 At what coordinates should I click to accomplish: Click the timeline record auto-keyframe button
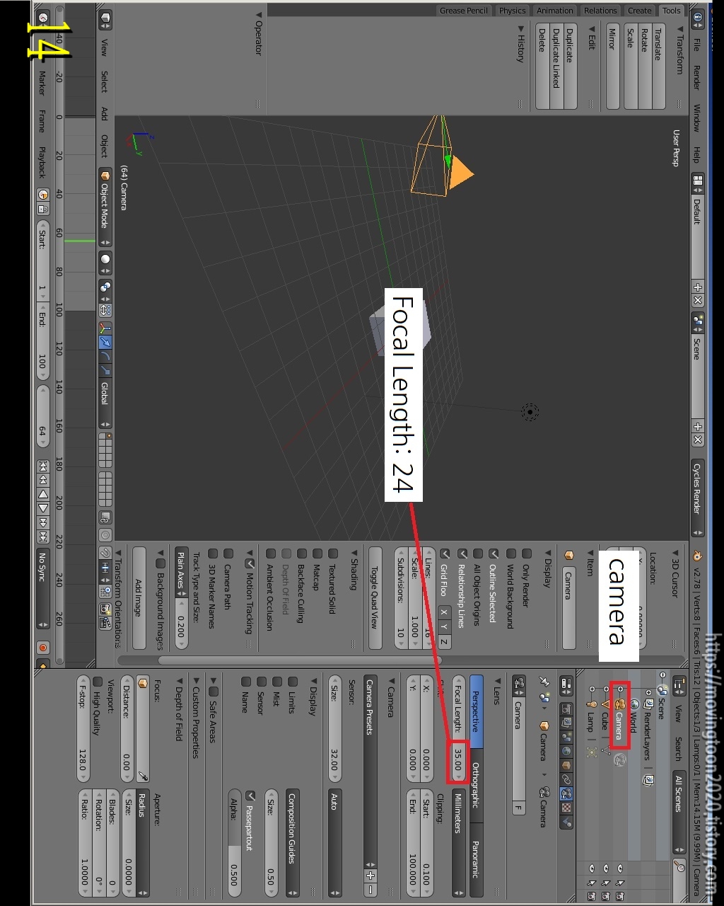click(43, 648)
